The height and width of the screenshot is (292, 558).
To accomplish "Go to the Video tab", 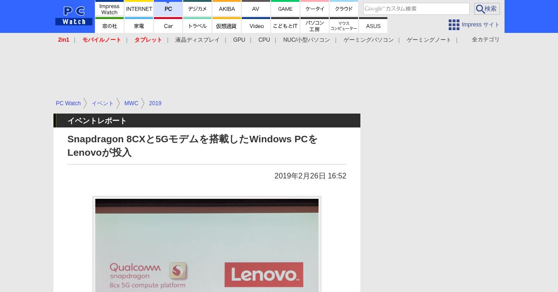I will [256, 25].
